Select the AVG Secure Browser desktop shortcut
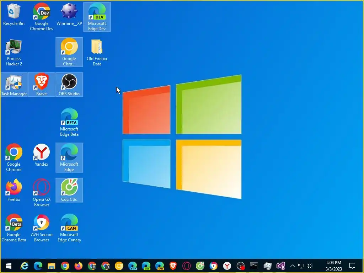The height and width of the screenshot is (273, 364). (42, 228)
